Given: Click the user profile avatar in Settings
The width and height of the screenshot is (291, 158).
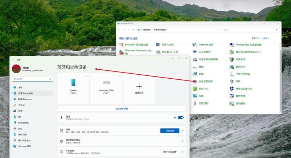Looking at the screenshot, I should tap(16, 69).
